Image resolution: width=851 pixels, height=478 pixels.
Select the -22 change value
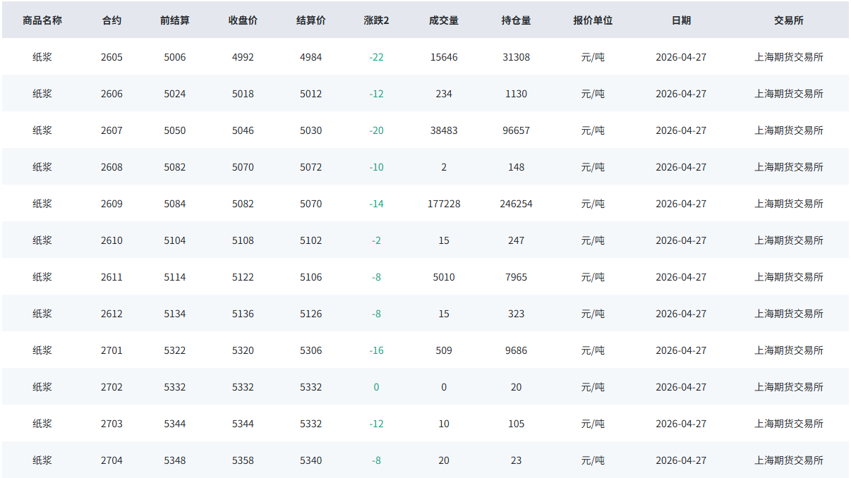[376, 57]
